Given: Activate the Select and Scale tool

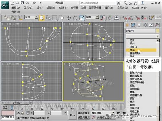Looking at the screenshot, I should (x=82, y=18).
